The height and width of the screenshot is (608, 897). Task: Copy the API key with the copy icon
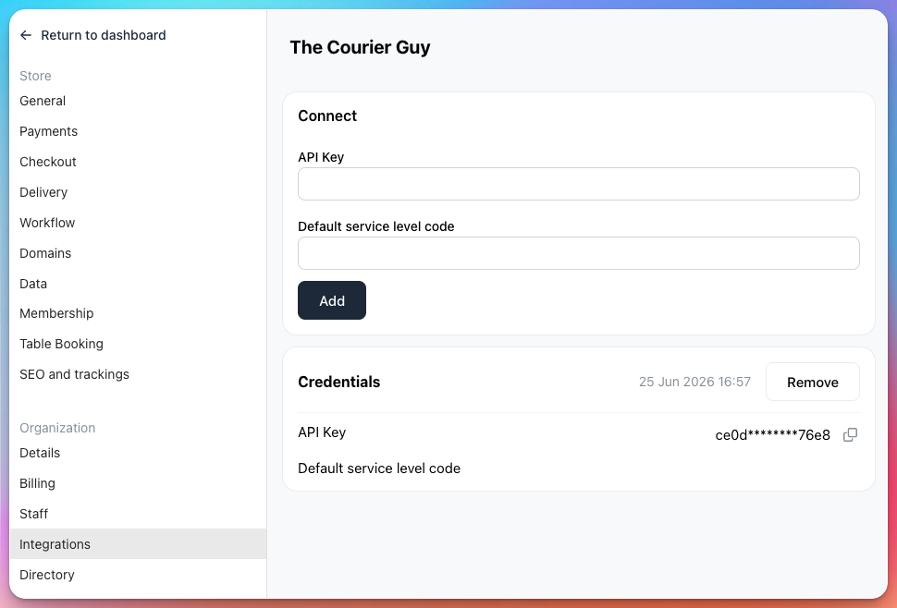(x=850, y=435)
